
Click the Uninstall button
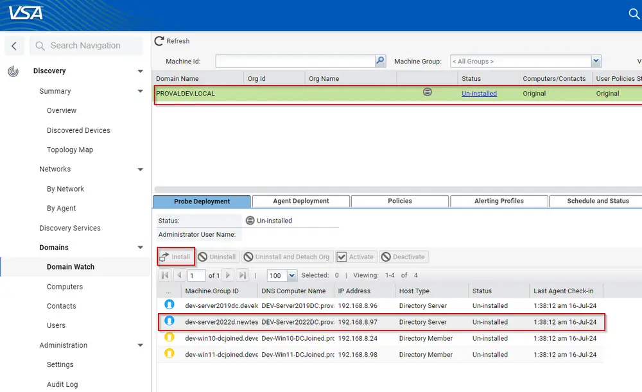click(x=217, y=257)
